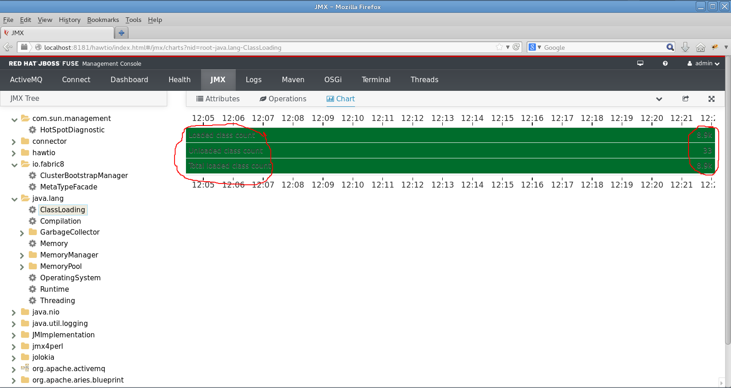The image size is (731, 388).
Task: Open the Firefox downloads arrow icon
Action: point(685,47)
